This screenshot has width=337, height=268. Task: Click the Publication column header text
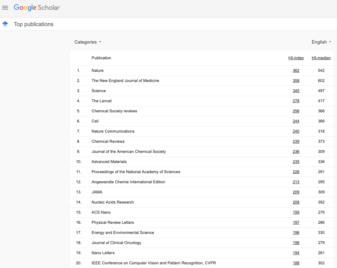pyautogui.click(x=101, y=58)
